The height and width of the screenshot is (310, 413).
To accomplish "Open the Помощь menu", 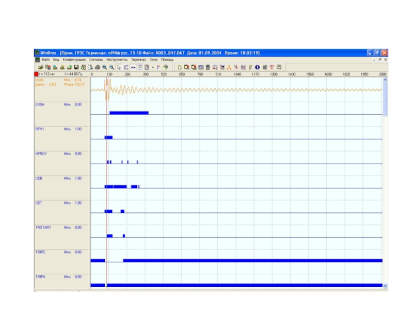I will [x=167, y=60].
